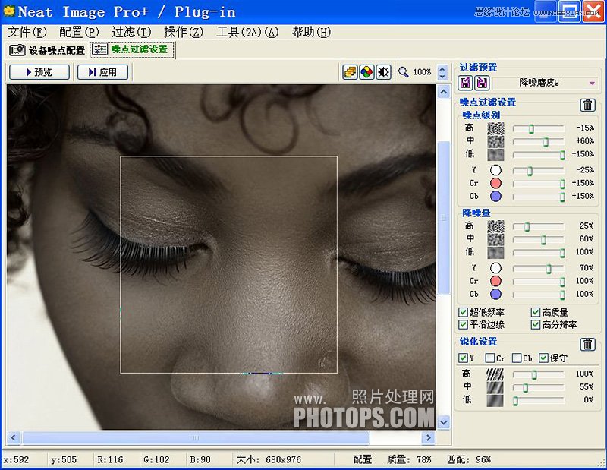Click noise level 高 texture icon

point(495,128)
